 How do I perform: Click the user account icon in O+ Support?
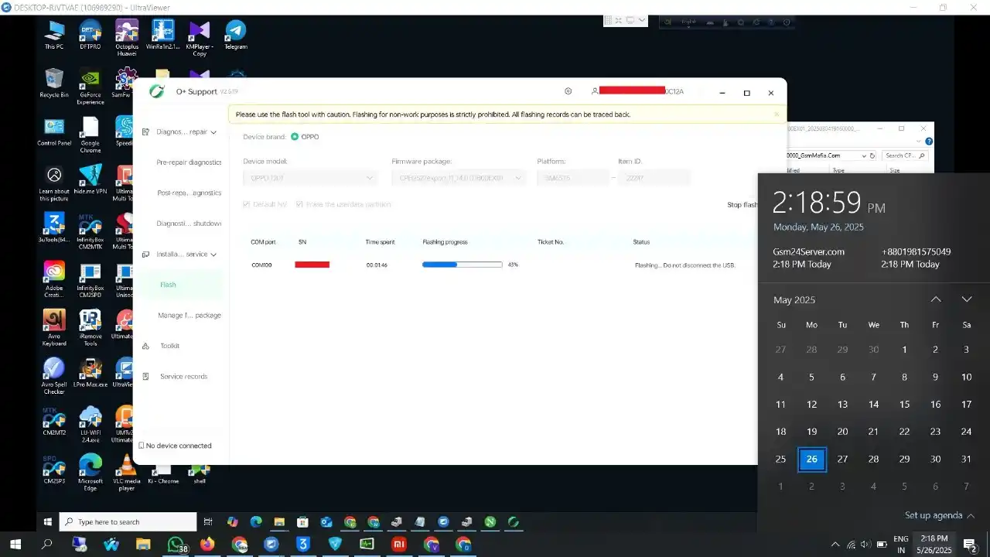point(594,91)
